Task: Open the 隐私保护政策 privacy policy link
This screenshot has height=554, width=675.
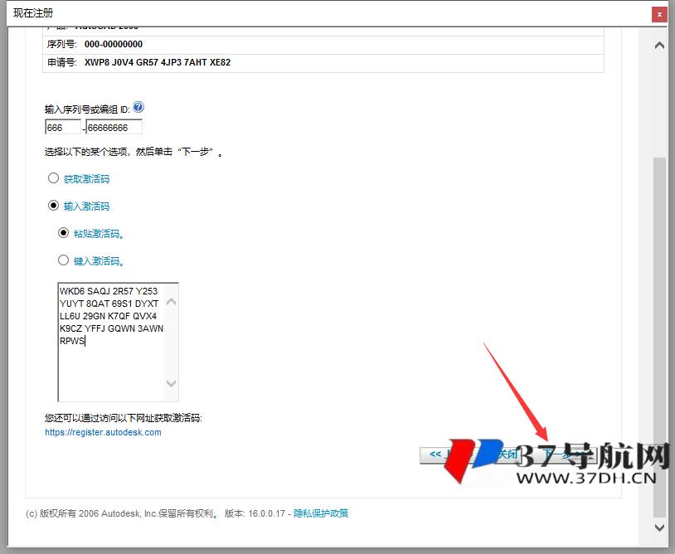Action: tap(321, 513)
